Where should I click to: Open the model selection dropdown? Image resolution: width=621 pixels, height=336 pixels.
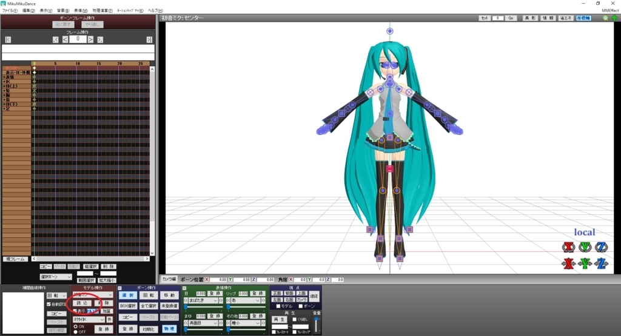(x=93, y=295)
